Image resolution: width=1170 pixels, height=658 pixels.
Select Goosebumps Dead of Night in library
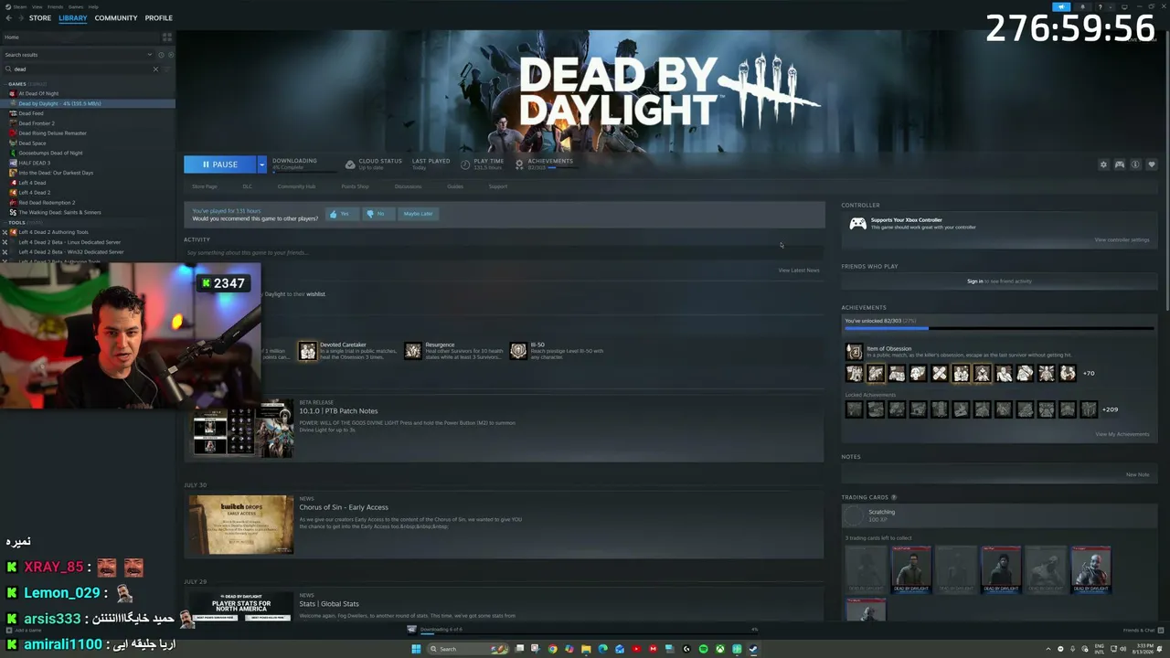click(x=50, y=154)
